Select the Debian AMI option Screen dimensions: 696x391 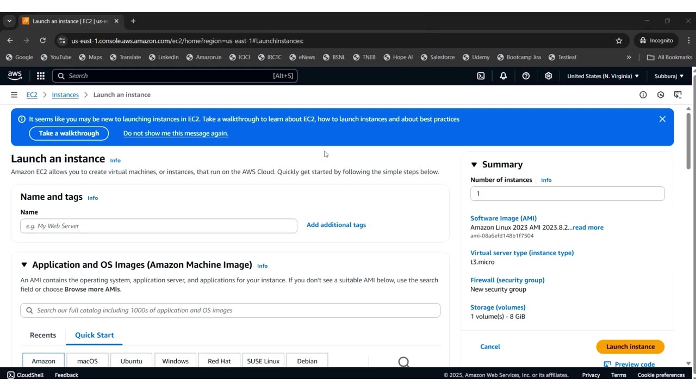pos(307,361)
